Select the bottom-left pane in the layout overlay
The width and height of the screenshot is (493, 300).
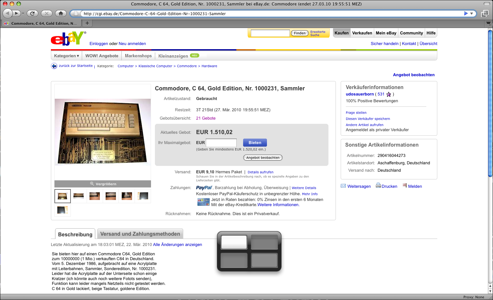click(x=234, y=260)
